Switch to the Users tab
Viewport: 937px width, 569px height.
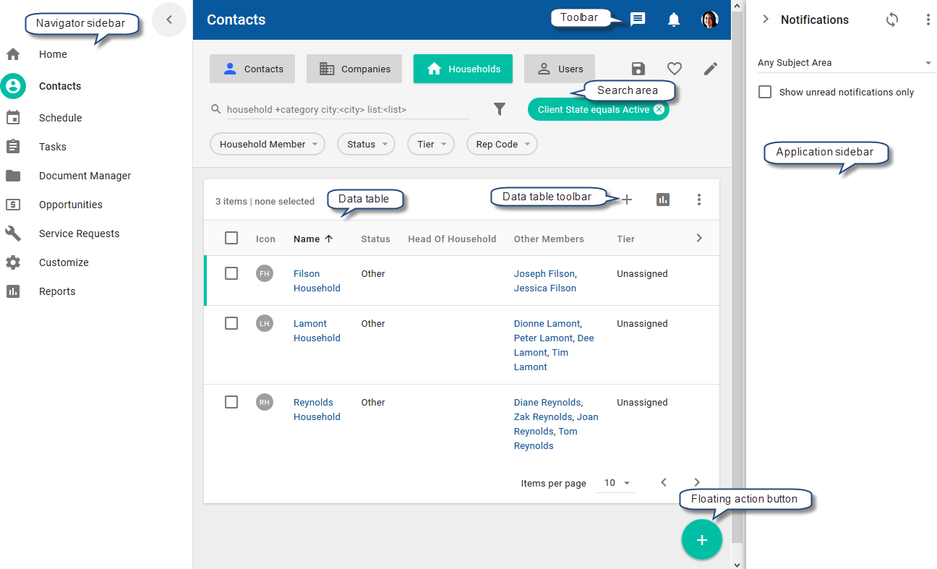pyautogui.click(x=559, y=68)
